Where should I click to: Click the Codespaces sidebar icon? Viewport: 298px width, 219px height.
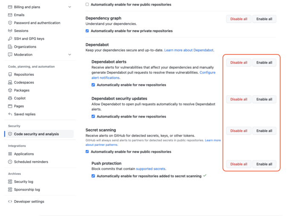click(10, 82)
